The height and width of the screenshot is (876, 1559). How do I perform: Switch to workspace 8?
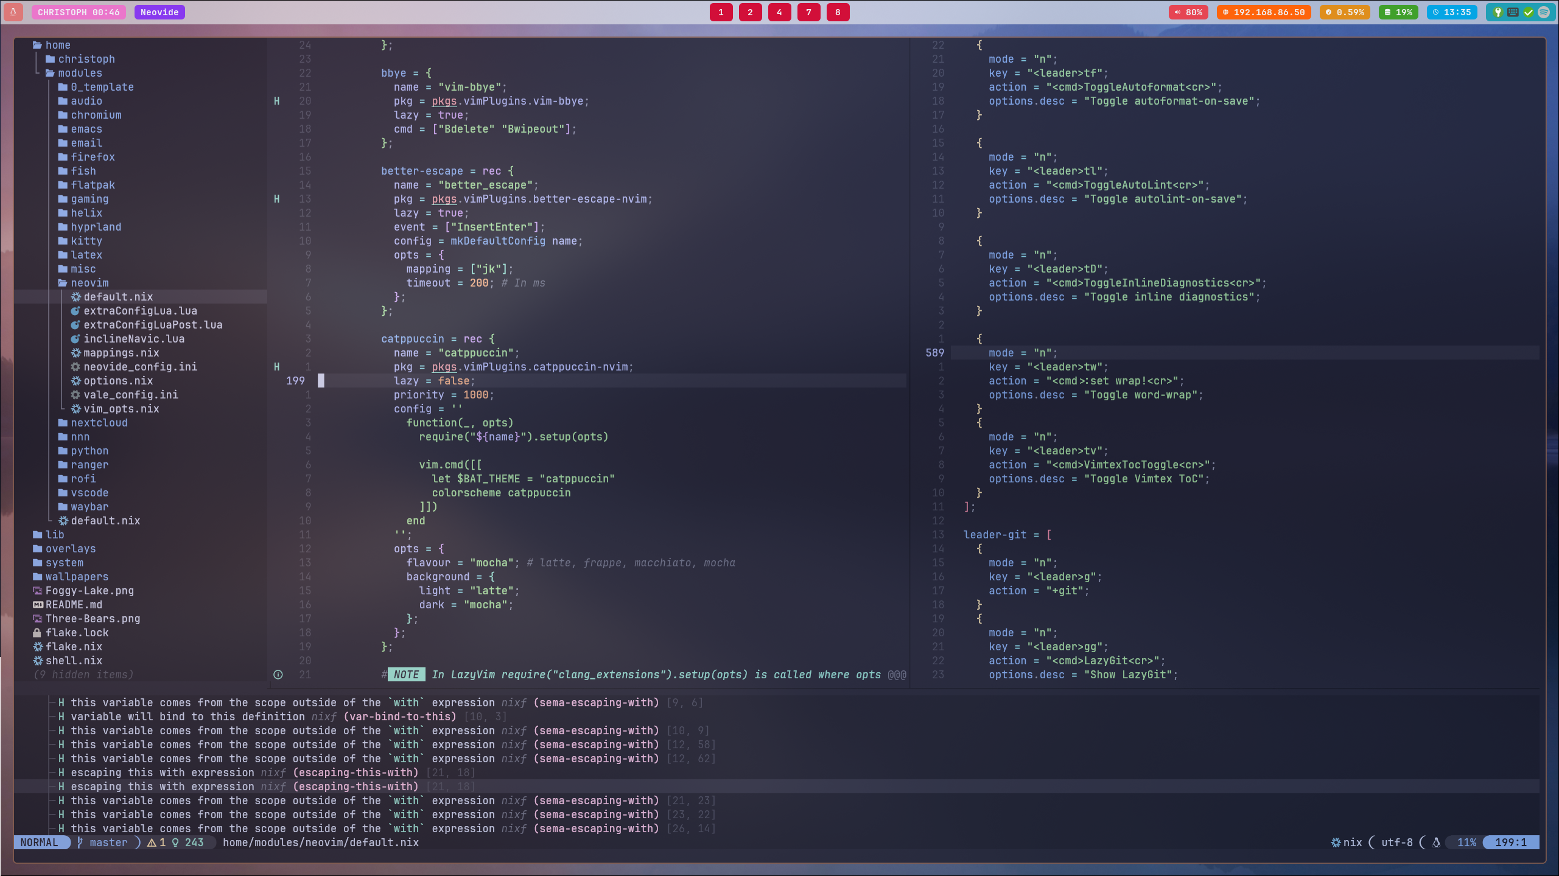tap(838, 12)
